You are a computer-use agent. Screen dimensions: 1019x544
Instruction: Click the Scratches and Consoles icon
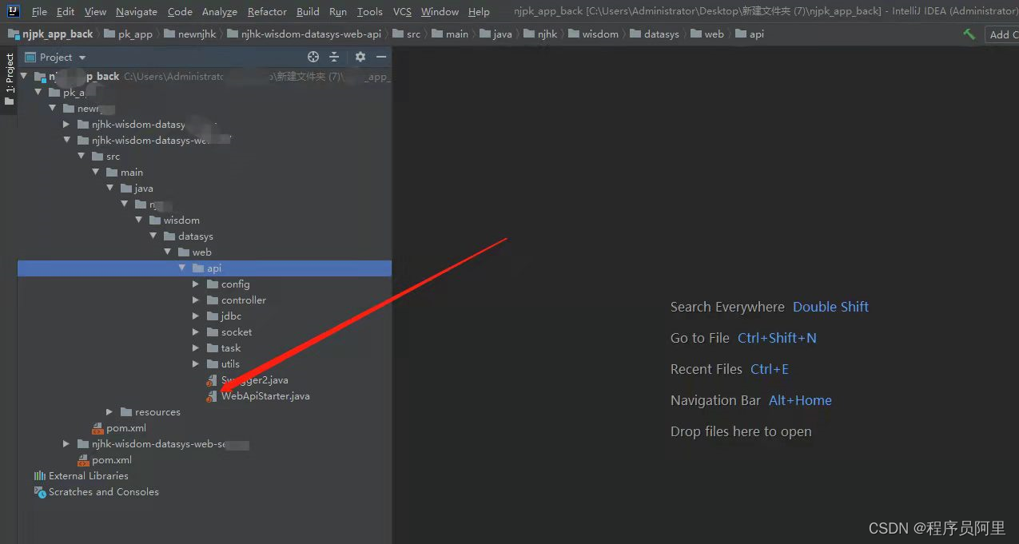pos(40,492)
